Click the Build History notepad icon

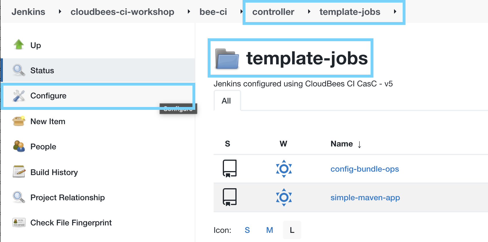[x=19, y=172]
